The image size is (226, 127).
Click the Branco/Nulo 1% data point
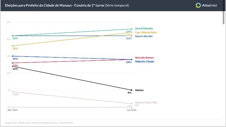click(132, 104)
